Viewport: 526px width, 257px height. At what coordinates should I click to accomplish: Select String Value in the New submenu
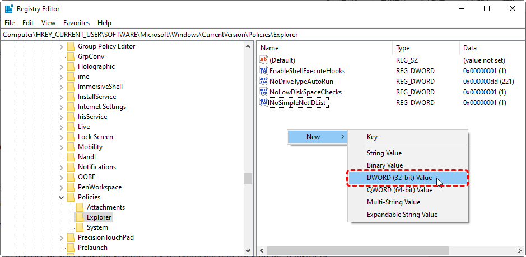(384, 153)
